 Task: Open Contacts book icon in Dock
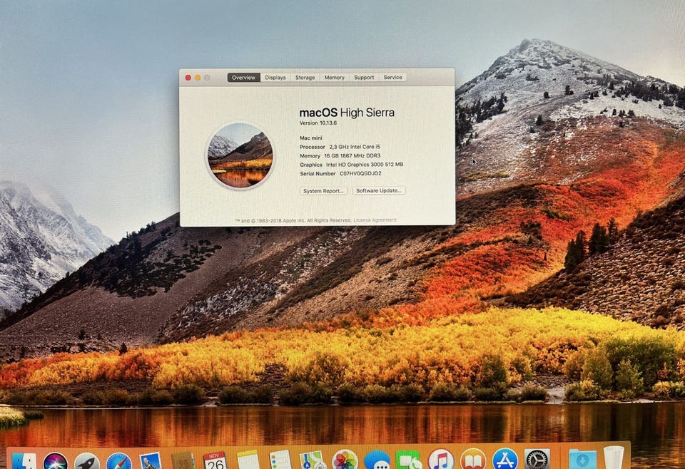point(183,462)
